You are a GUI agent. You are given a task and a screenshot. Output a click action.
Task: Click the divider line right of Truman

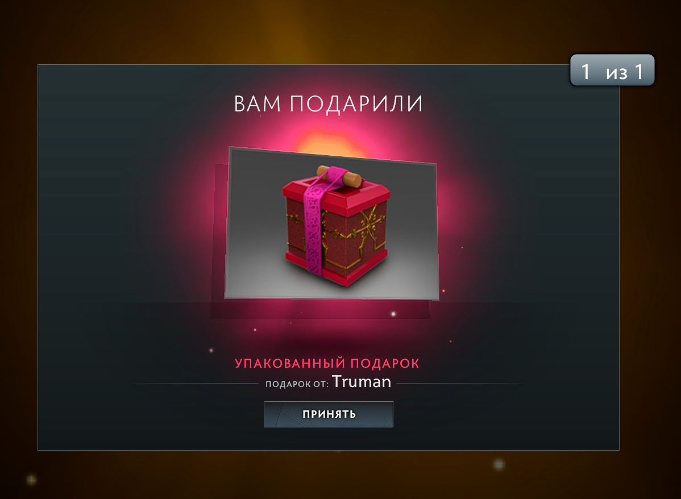[x=459, y=384]
